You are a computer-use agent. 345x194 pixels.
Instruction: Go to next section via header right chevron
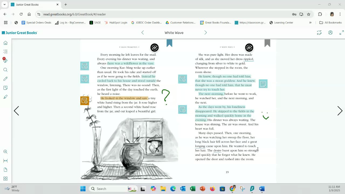click(x=205, y=33)
